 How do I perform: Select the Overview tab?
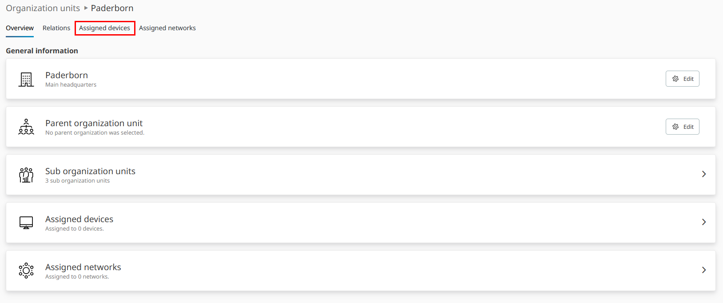point(20,28)
